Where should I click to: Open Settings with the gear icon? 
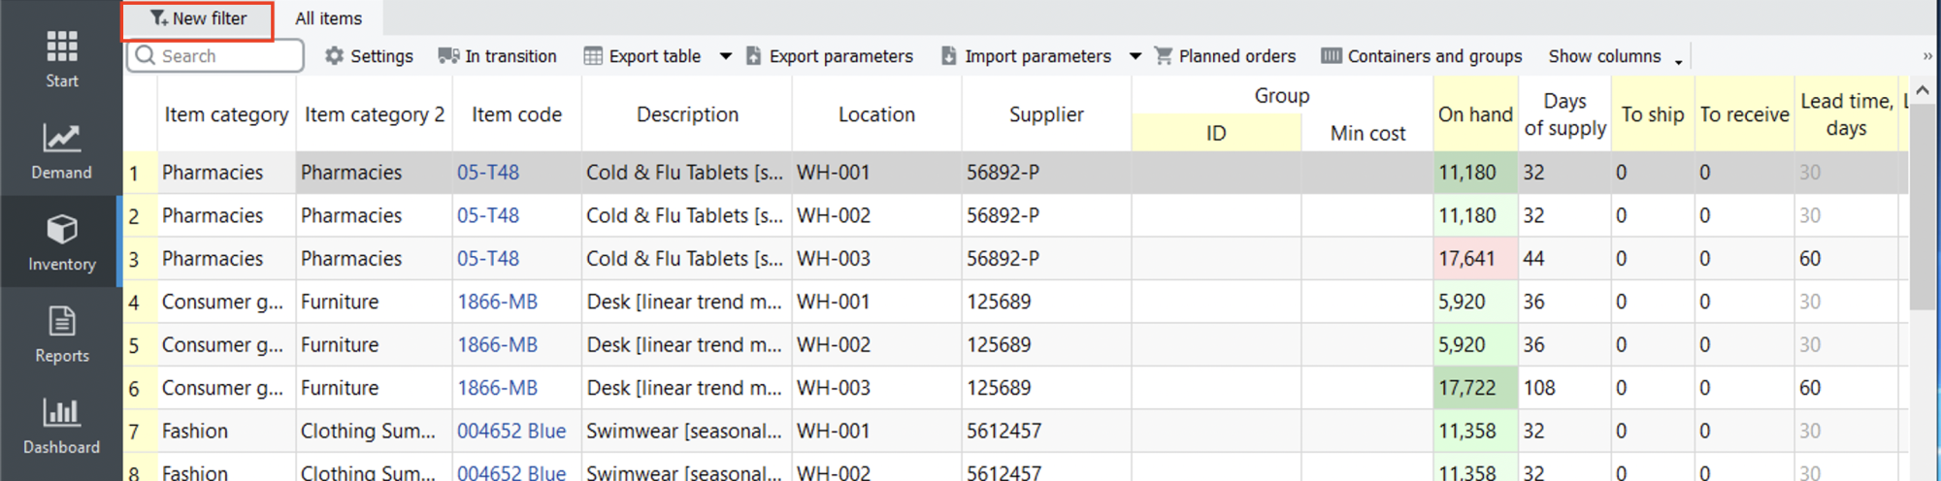coord(335,56)
